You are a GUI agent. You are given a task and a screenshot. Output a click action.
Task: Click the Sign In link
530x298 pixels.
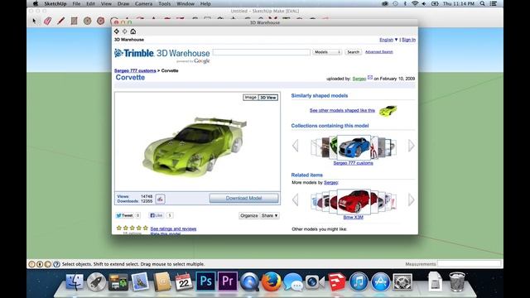[x=408, y=40]
